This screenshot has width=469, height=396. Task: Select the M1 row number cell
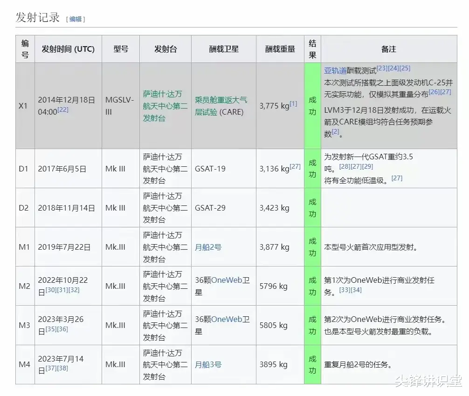point(25,247)
